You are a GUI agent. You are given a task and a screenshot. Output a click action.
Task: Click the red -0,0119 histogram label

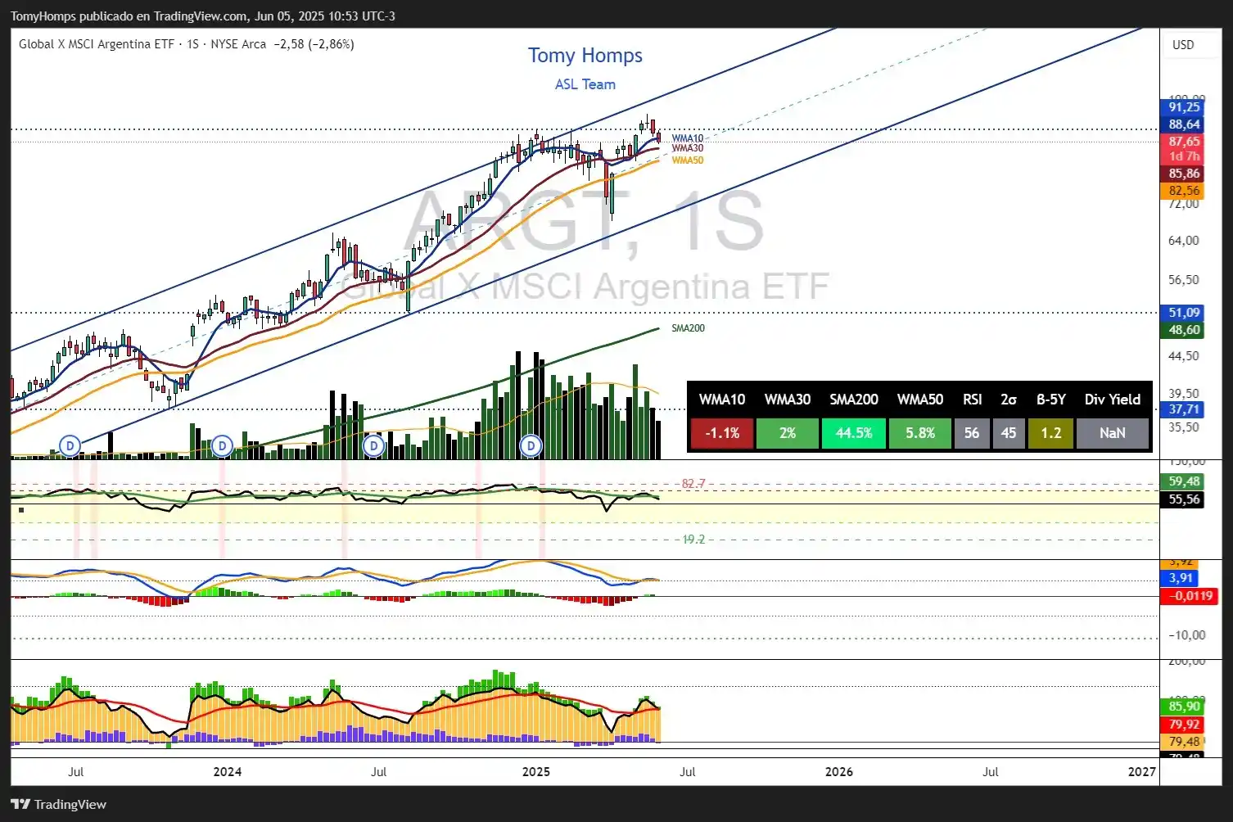pos(1190,596)
